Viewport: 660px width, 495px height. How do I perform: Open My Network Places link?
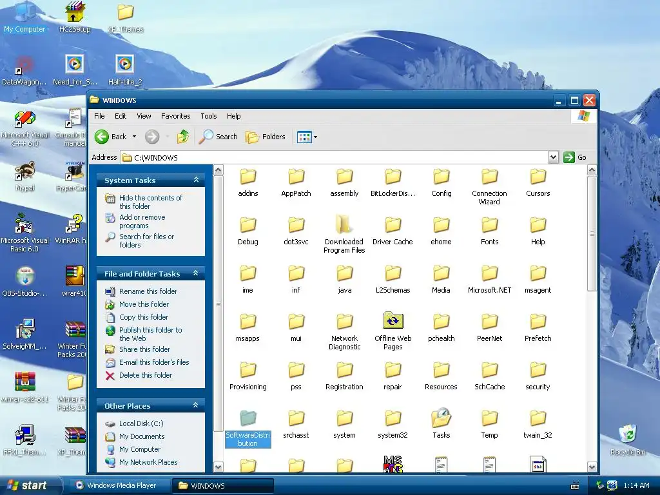148,462
